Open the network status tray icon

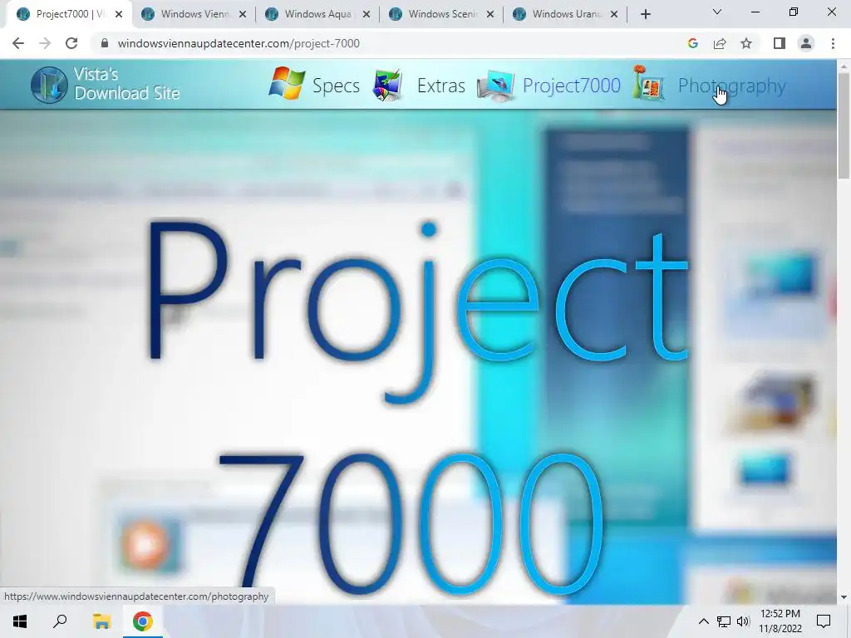[724, 621]
